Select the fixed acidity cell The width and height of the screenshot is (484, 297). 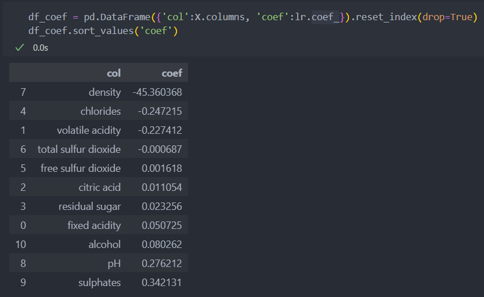tap(94, 225)
